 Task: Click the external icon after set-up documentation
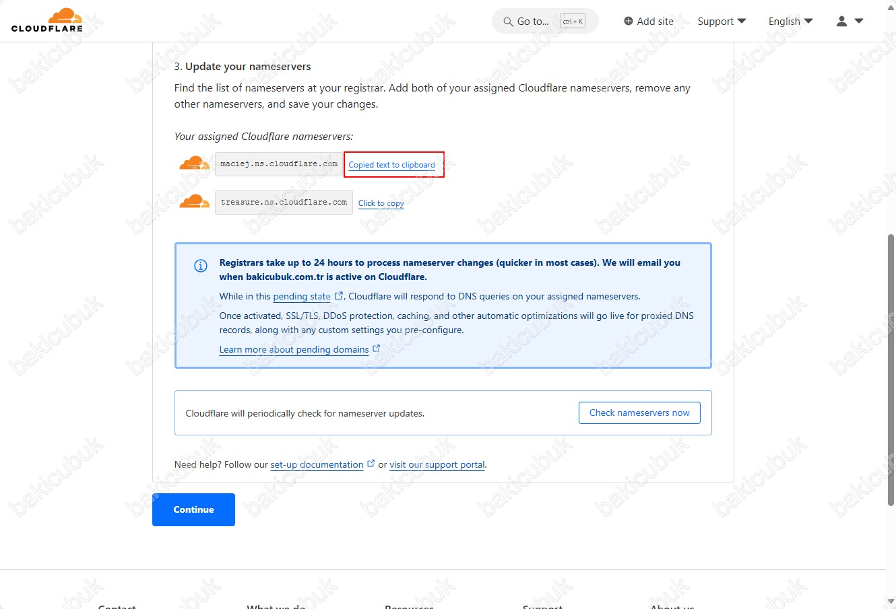pyautogui.click(x=371, y=464)
